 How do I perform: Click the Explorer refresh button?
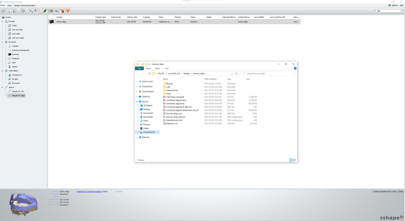coord(237,73)
